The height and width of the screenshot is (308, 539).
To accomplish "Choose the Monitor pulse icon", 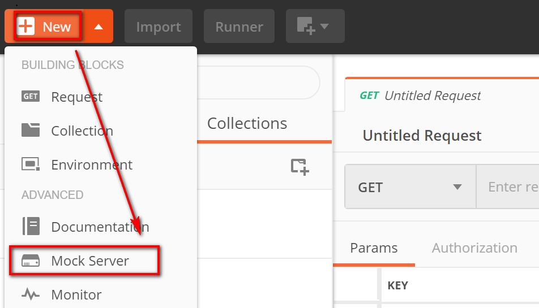I will (x=31, y=294).
